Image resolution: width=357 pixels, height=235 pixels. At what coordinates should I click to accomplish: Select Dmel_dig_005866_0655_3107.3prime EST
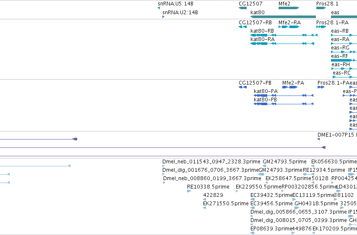point(251,217)
